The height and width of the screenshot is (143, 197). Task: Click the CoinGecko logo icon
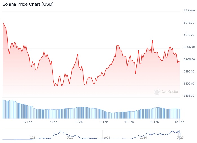coord(157,92)
